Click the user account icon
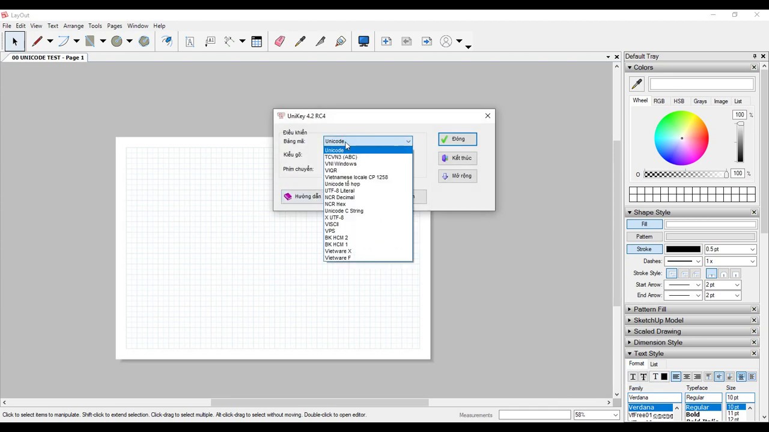 446,41
